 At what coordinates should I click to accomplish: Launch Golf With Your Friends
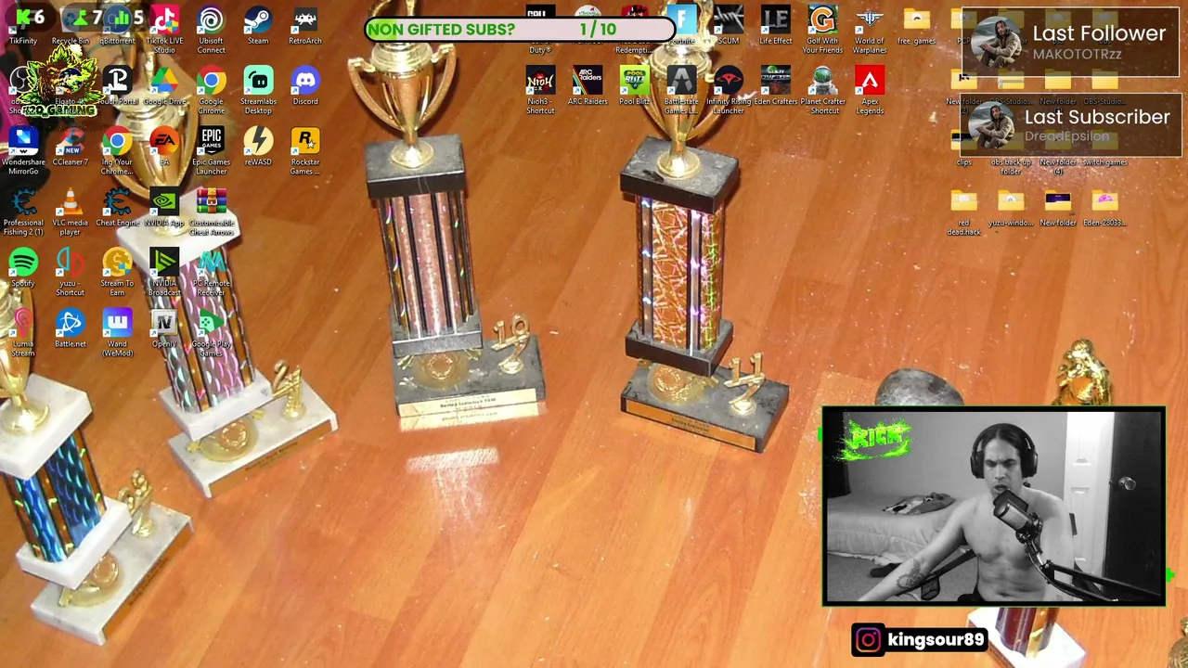(x=822, y=30)
